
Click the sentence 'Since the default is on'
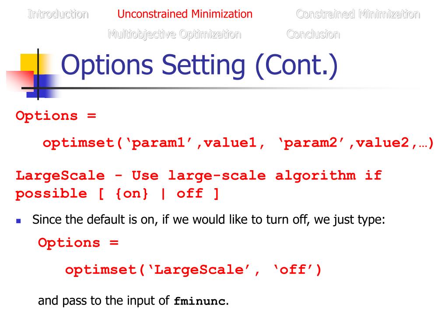click(x=208, y=220)
